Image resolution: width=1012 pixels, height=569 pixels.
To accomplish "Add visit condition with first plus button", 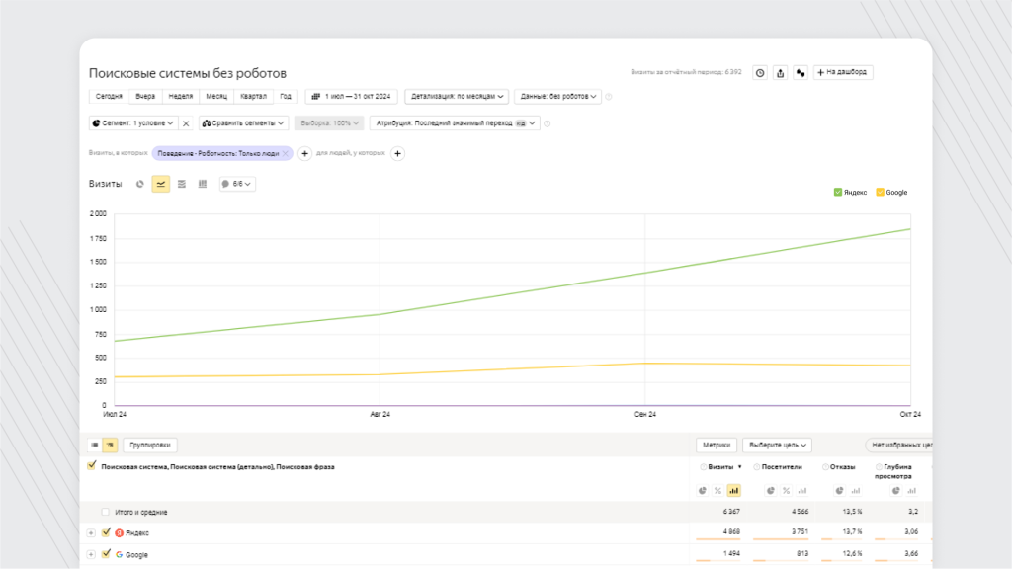I will (x=304, y=153).
